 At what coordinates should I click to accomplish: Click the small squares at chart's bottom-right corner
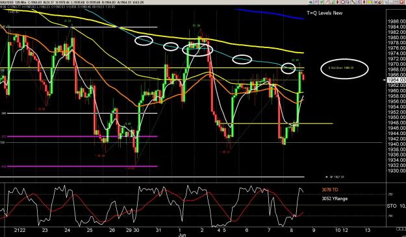pyautogui.click(x=401, y=229)
